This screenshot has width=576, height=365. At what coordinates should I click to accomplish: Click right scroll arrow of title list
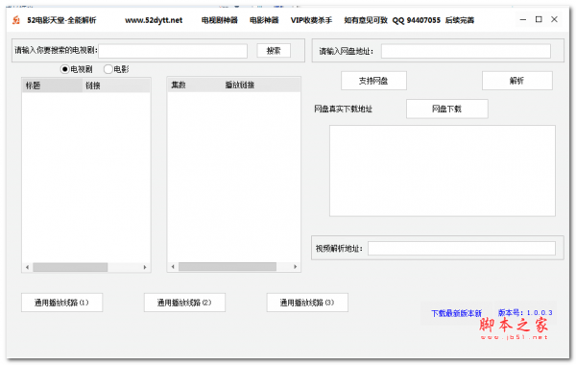(145, 267)
